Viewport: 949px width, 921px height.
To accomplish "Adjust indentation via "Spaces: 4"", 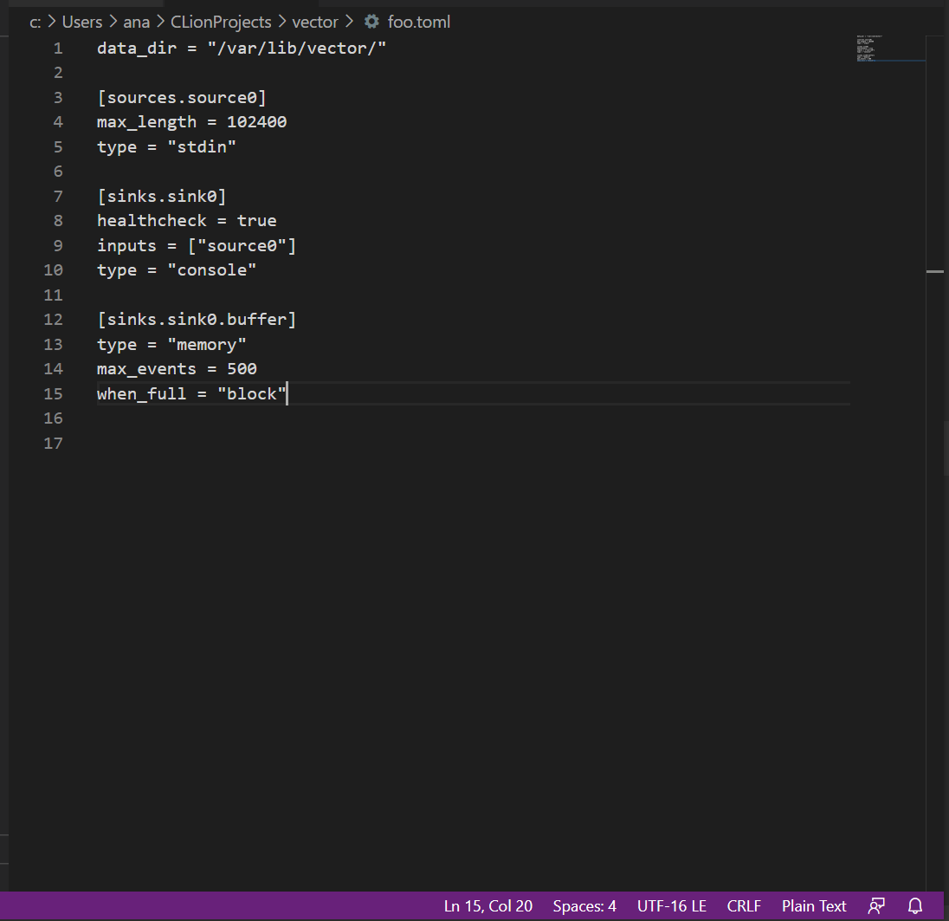I will [584, 905].
